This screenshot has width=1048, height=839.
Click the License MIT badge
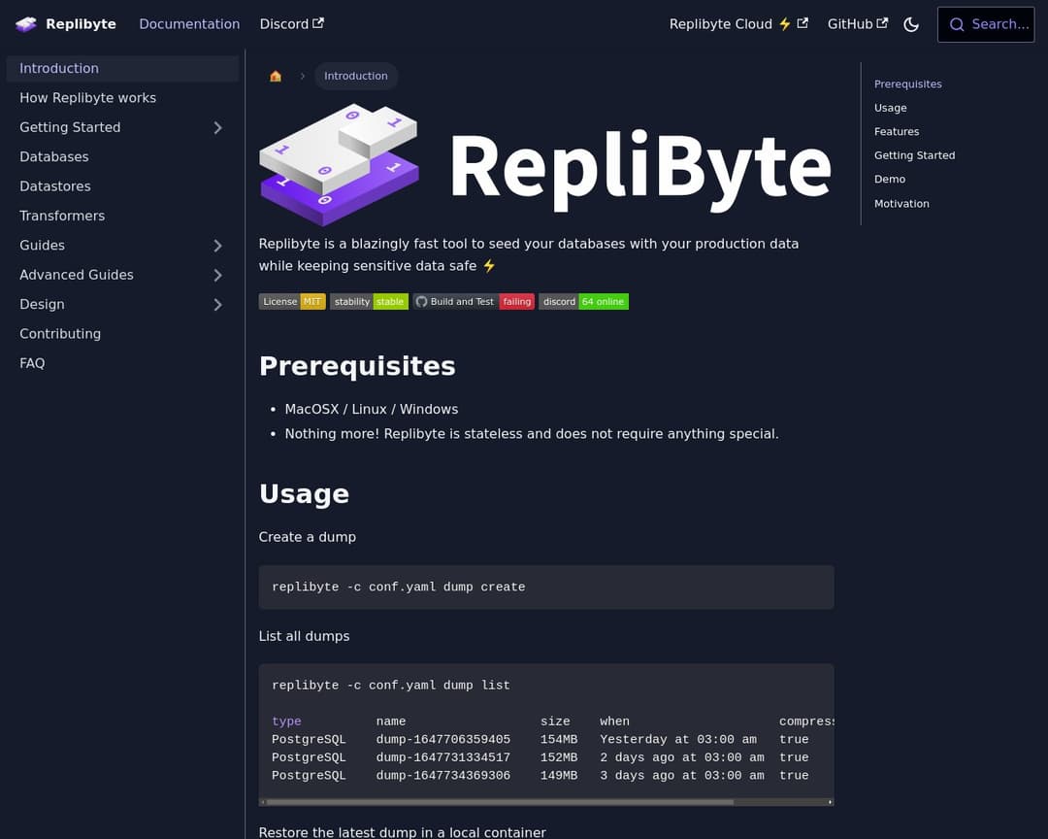click(x=292, y=302)
